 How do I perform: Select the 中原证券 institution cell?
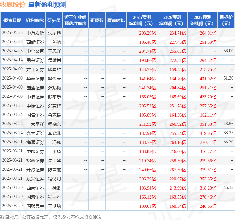pyautogui.click(x=35, y=106)
